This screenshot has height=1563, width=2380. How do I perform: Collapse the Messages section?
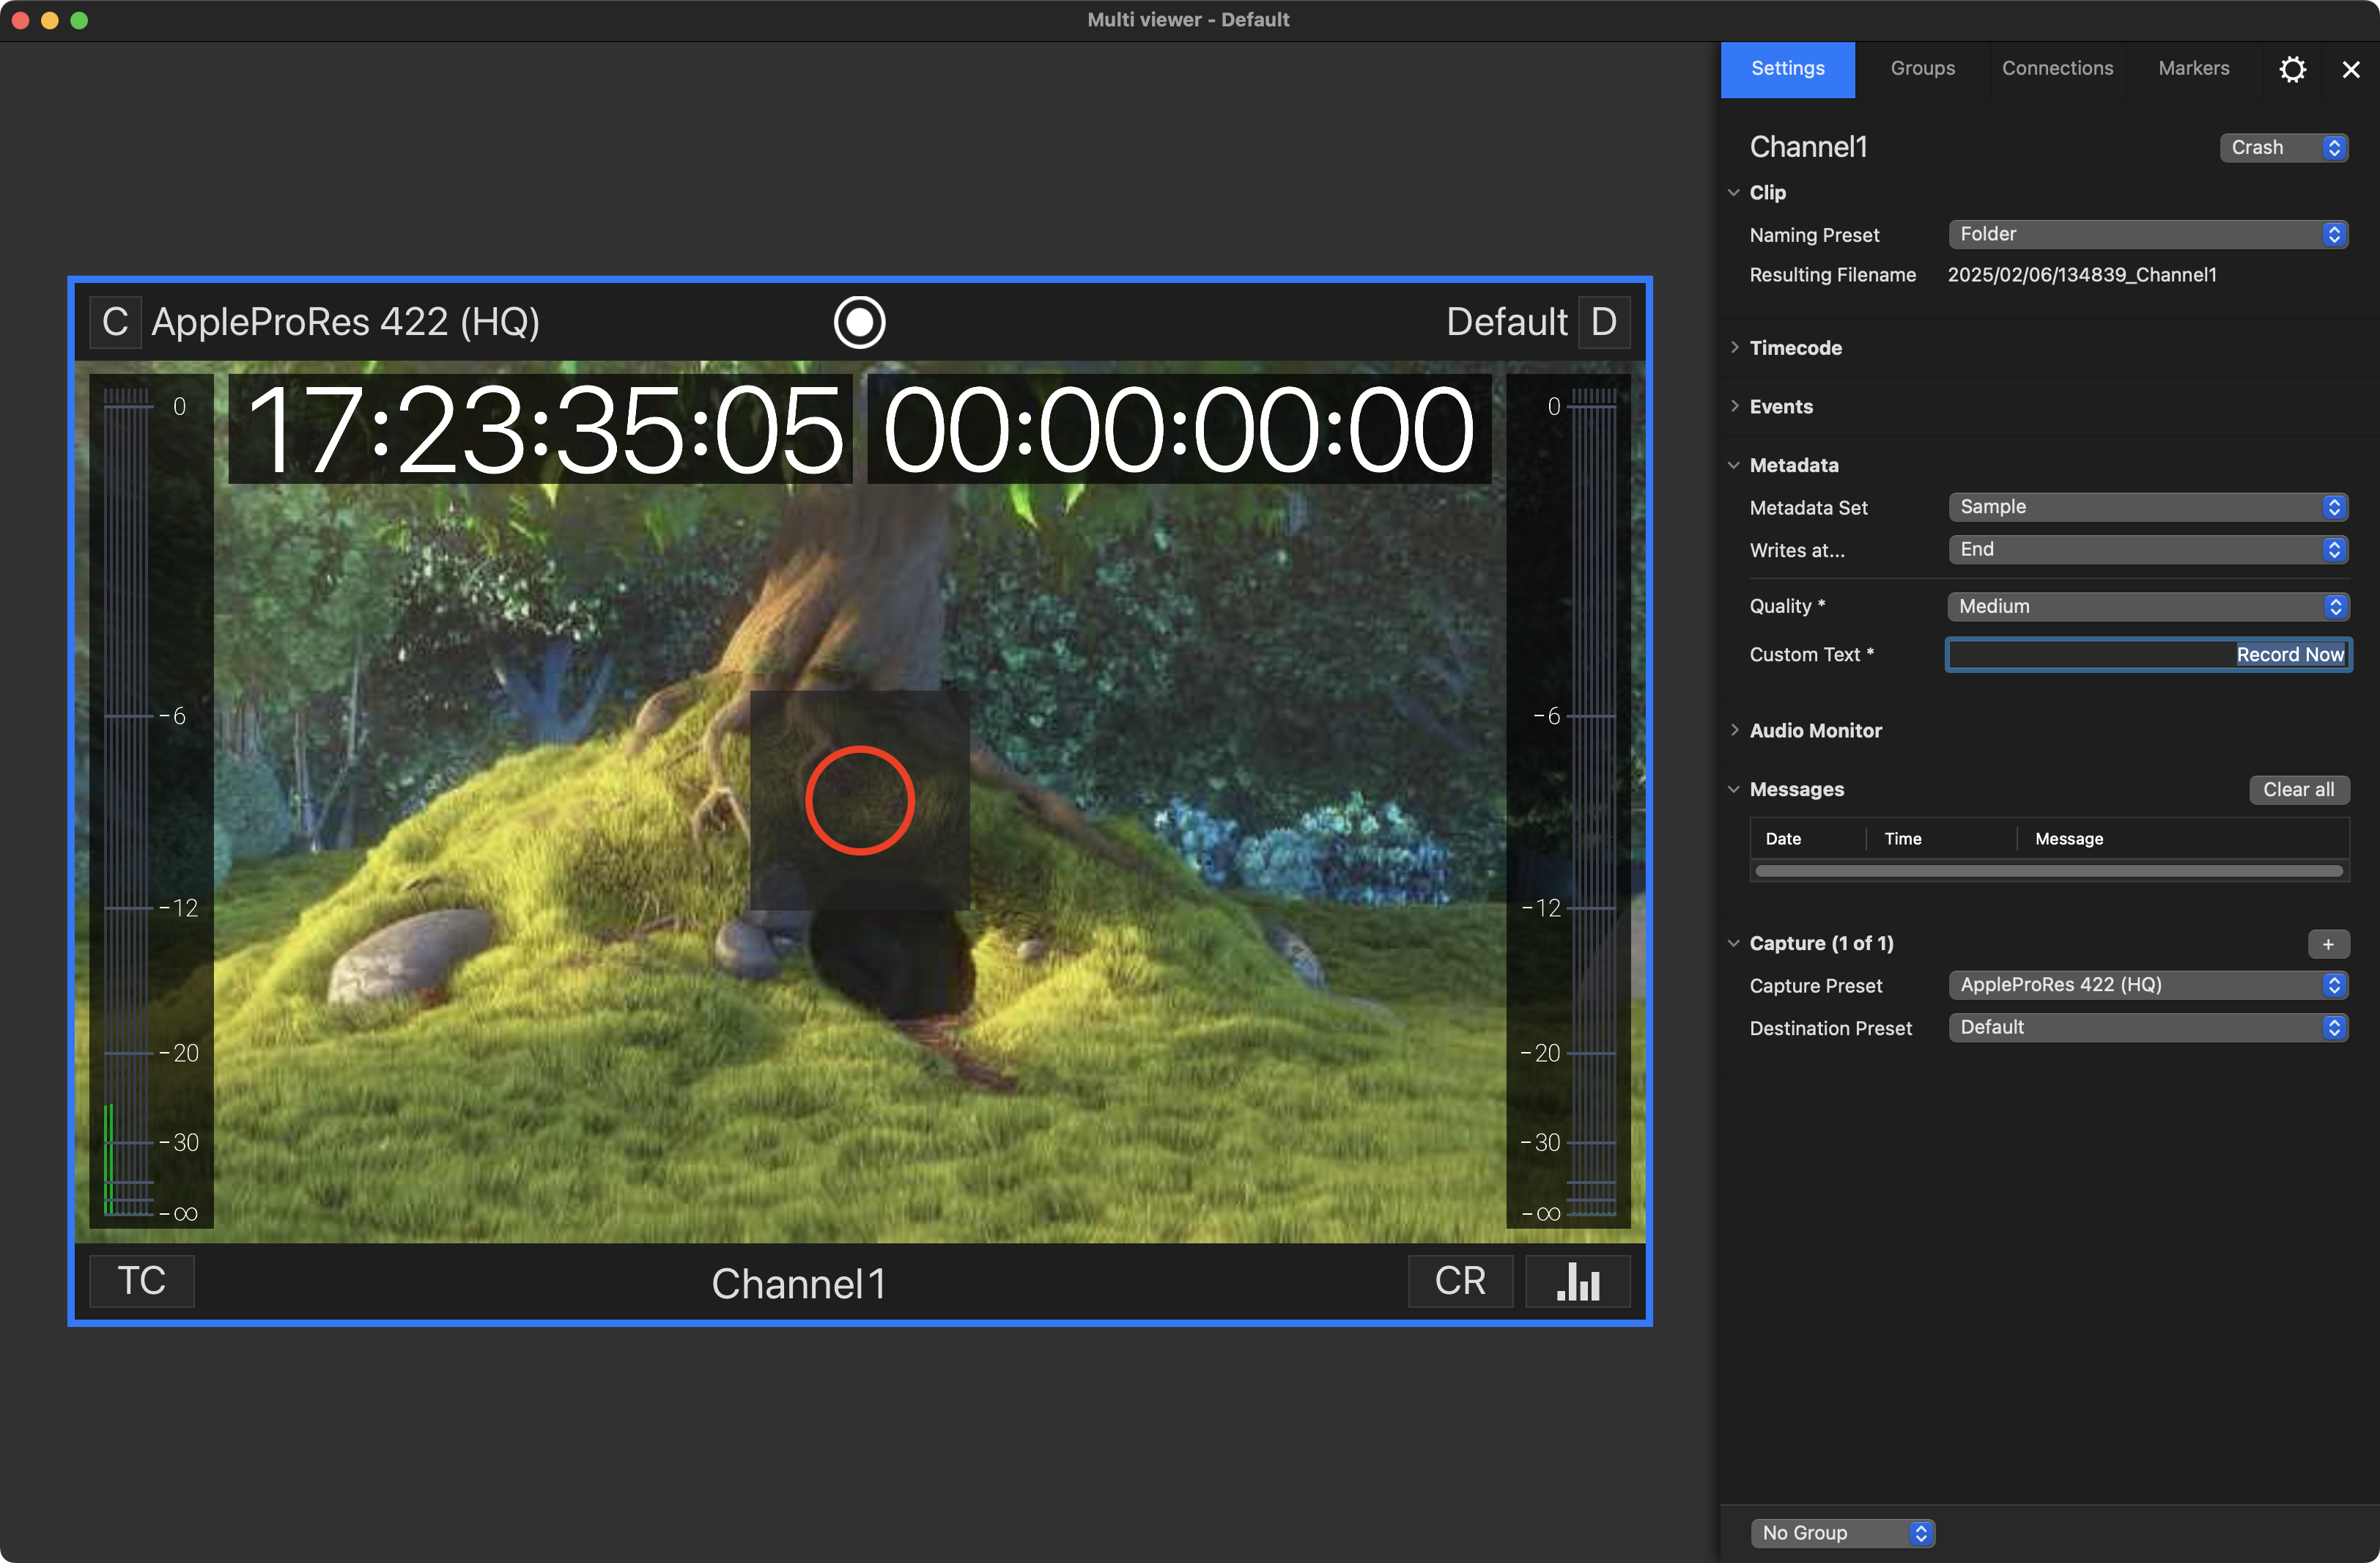tap(1734, 790)
